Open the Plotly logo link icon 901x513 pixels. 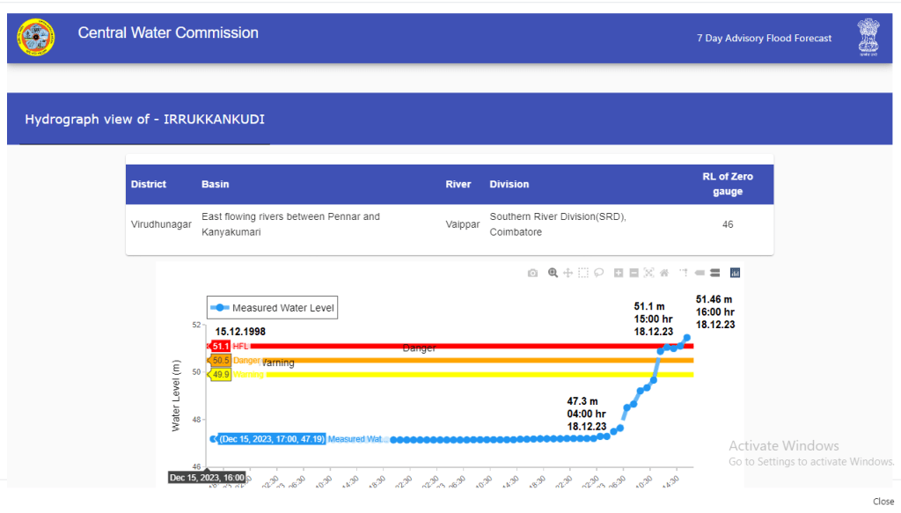(x=736, y=273)
